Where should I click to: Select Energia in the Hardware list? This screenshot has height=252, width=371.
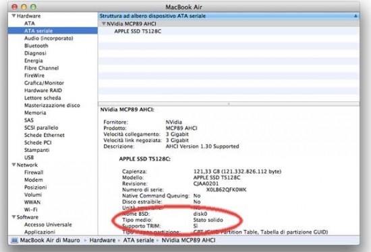point(34,60)
